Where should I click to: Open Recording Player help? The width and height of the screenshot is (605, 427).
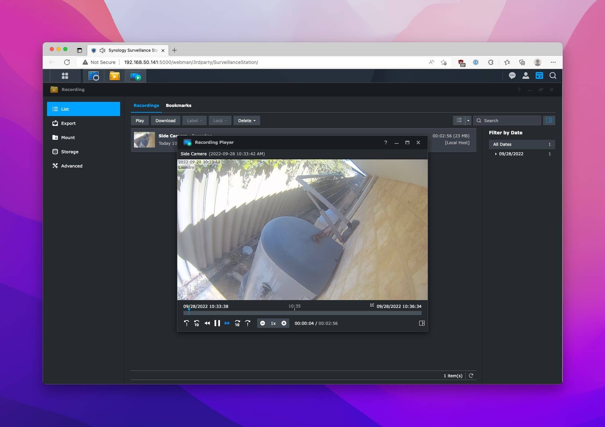386,142
